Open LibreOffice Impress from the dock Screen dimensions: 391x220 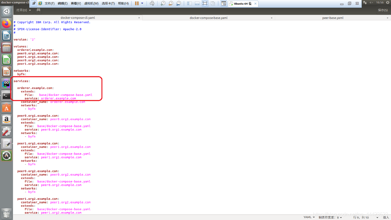click(x=6, y=71)
